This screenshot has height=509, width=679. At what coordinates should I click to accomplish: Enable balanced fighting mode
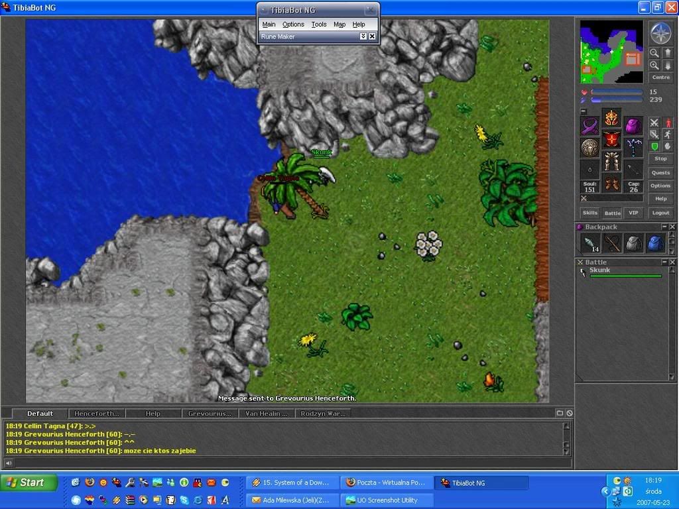pos(654,135)
